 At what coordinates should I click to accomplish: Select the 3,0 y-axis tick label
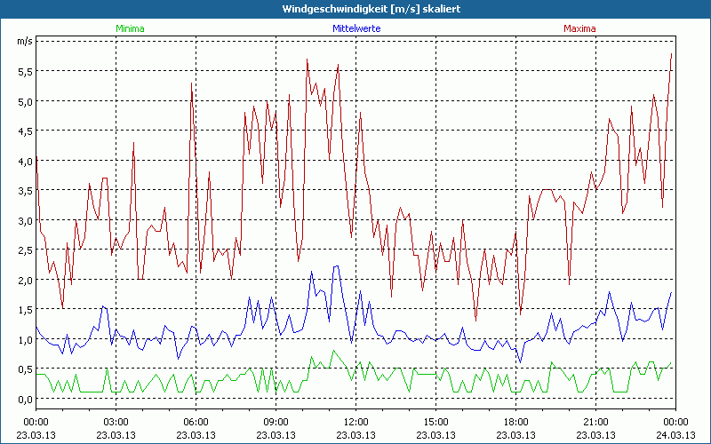point(26,220)
